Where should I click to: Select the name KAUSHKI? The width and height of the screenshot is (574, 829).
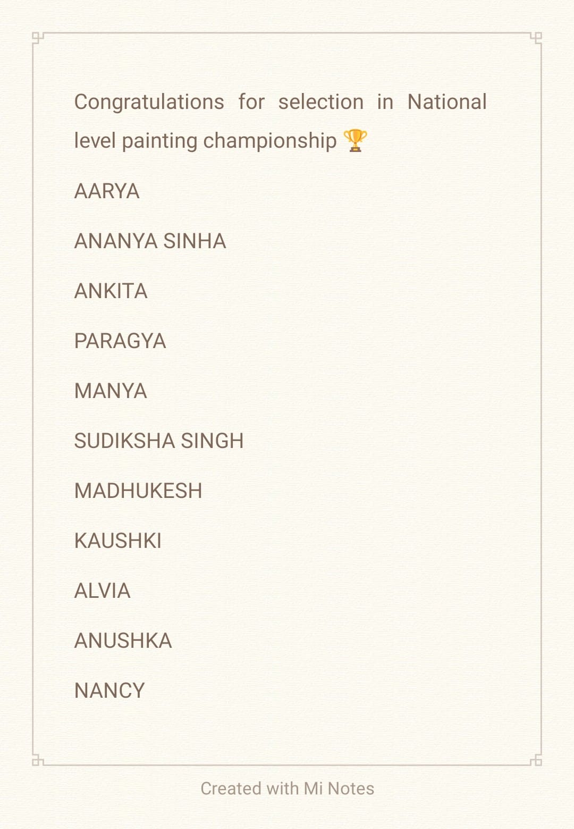(118, 541)
